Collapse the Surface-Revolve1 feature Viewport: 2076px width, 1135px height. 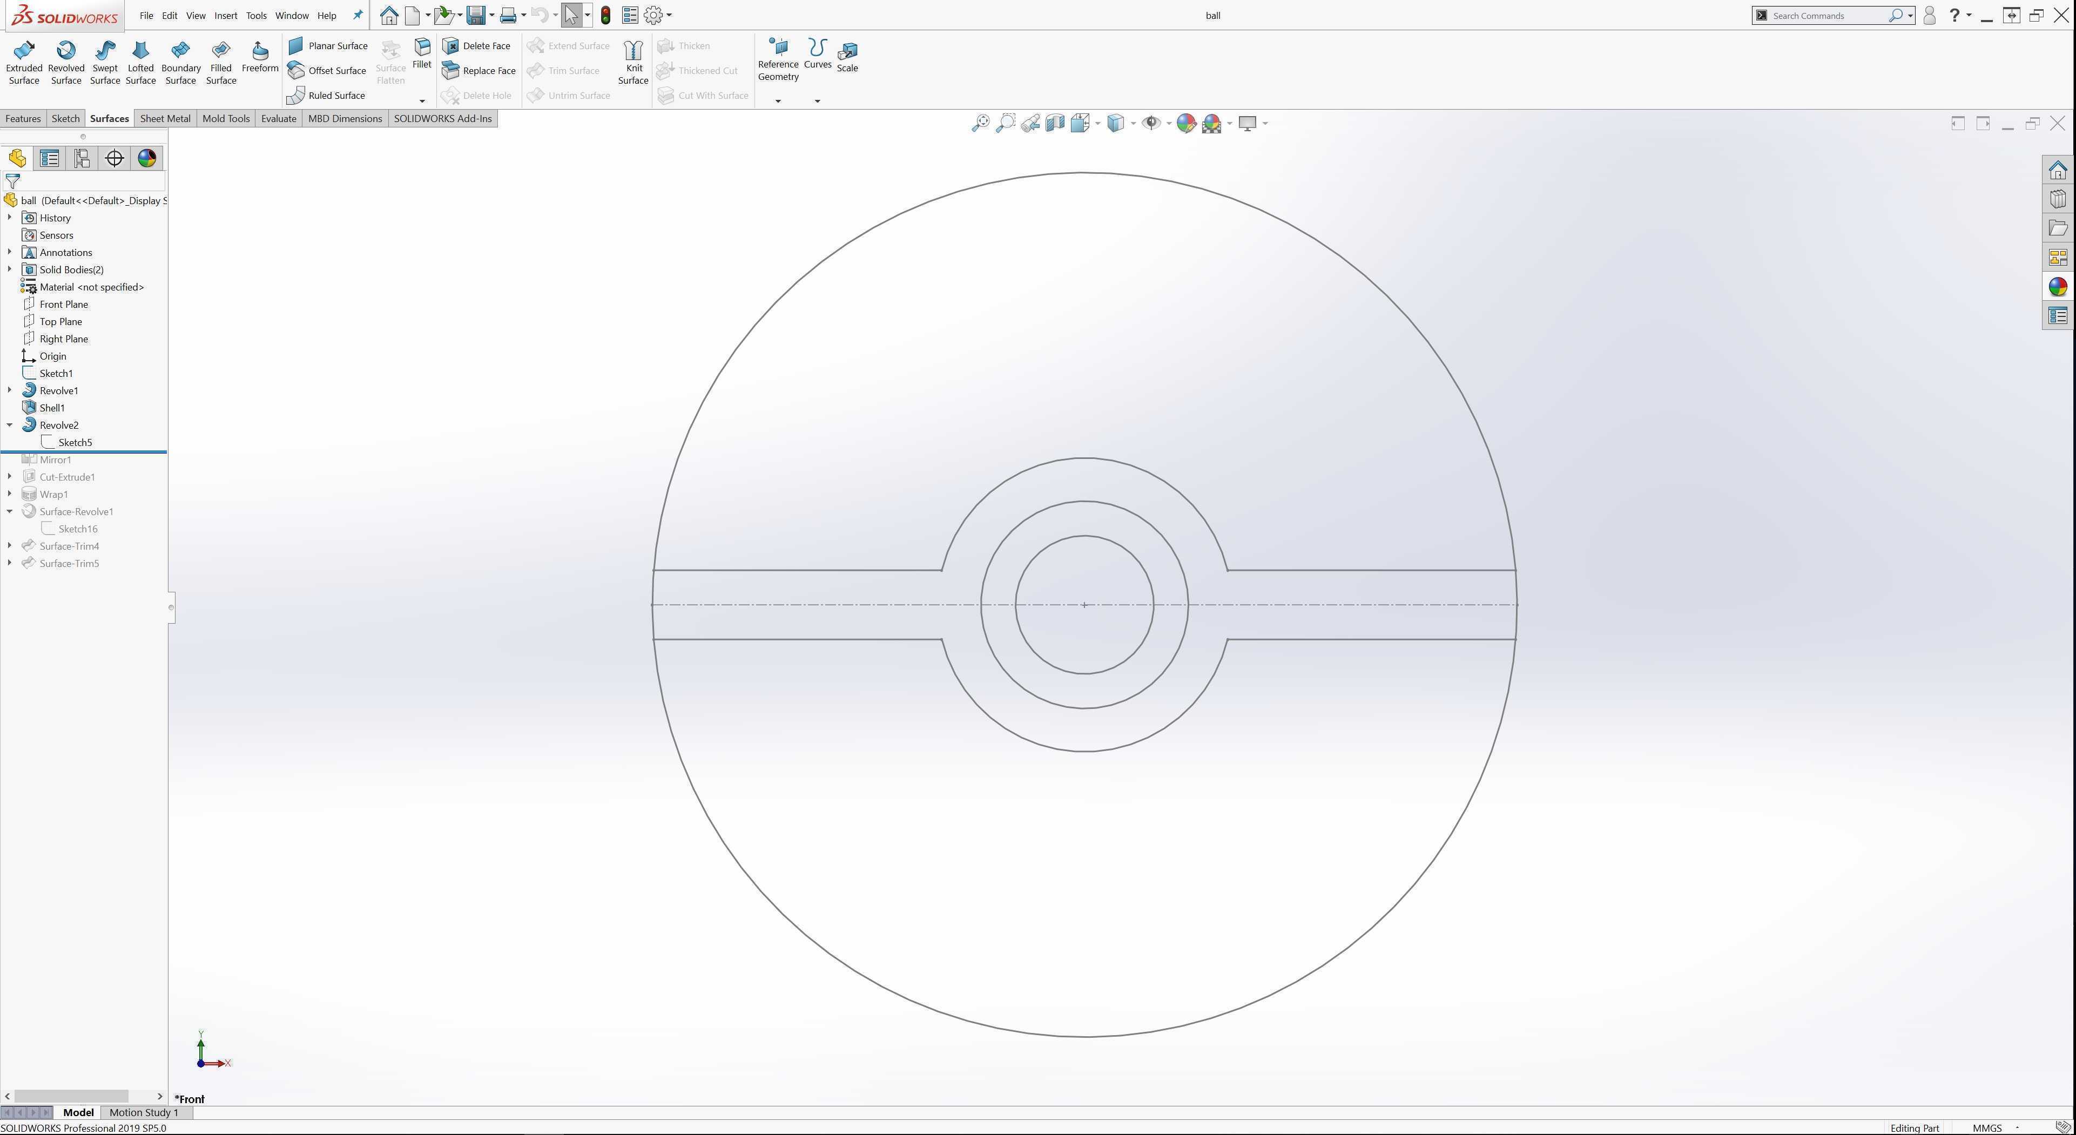pos(10,511)
